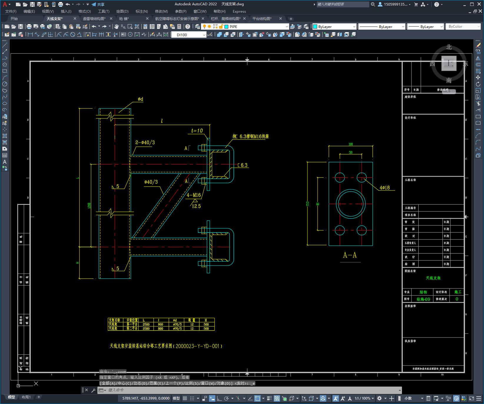
Task: Select the Rotate tool in right toolbar
Action: point(478,84)
